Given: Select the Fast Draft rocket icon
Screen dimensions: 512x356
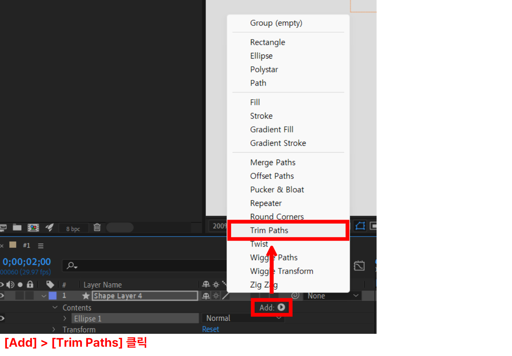Looking at the screenshot, I should 49,227.
